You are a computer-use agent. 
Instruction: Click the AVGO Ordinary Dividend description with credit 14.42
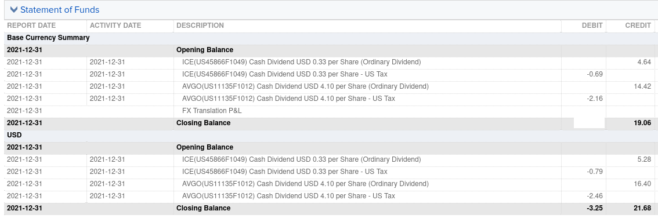305,86
